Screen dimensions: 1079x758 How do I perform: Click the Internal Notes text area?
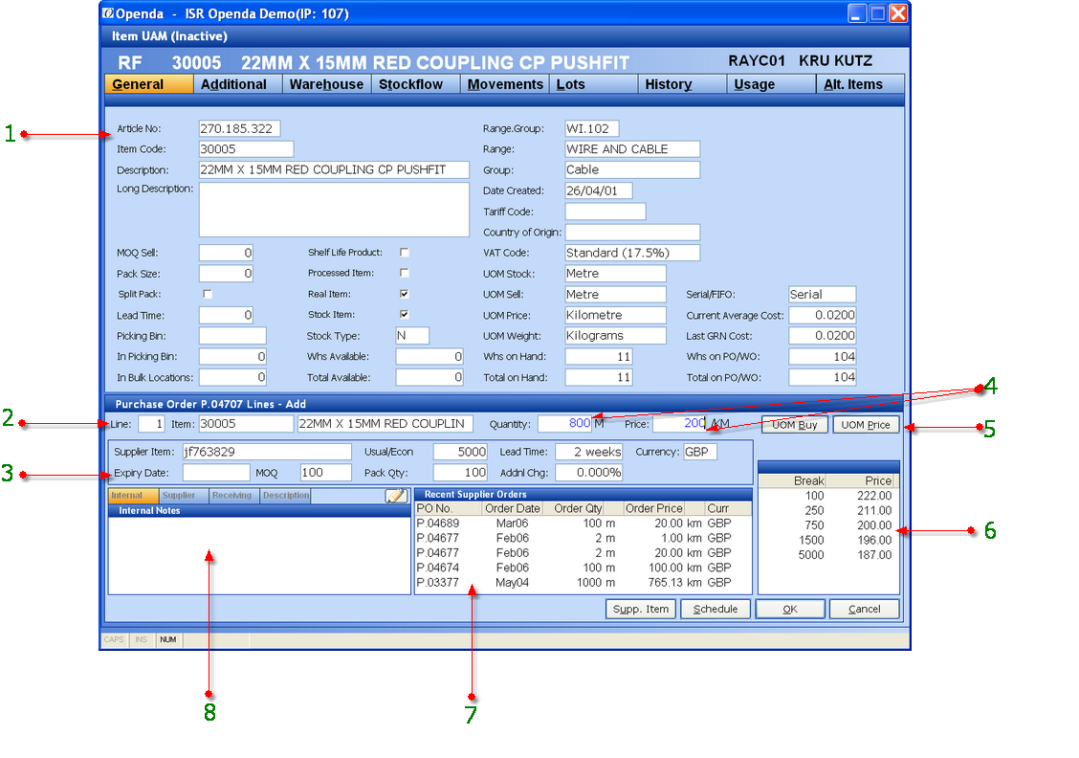259,555
